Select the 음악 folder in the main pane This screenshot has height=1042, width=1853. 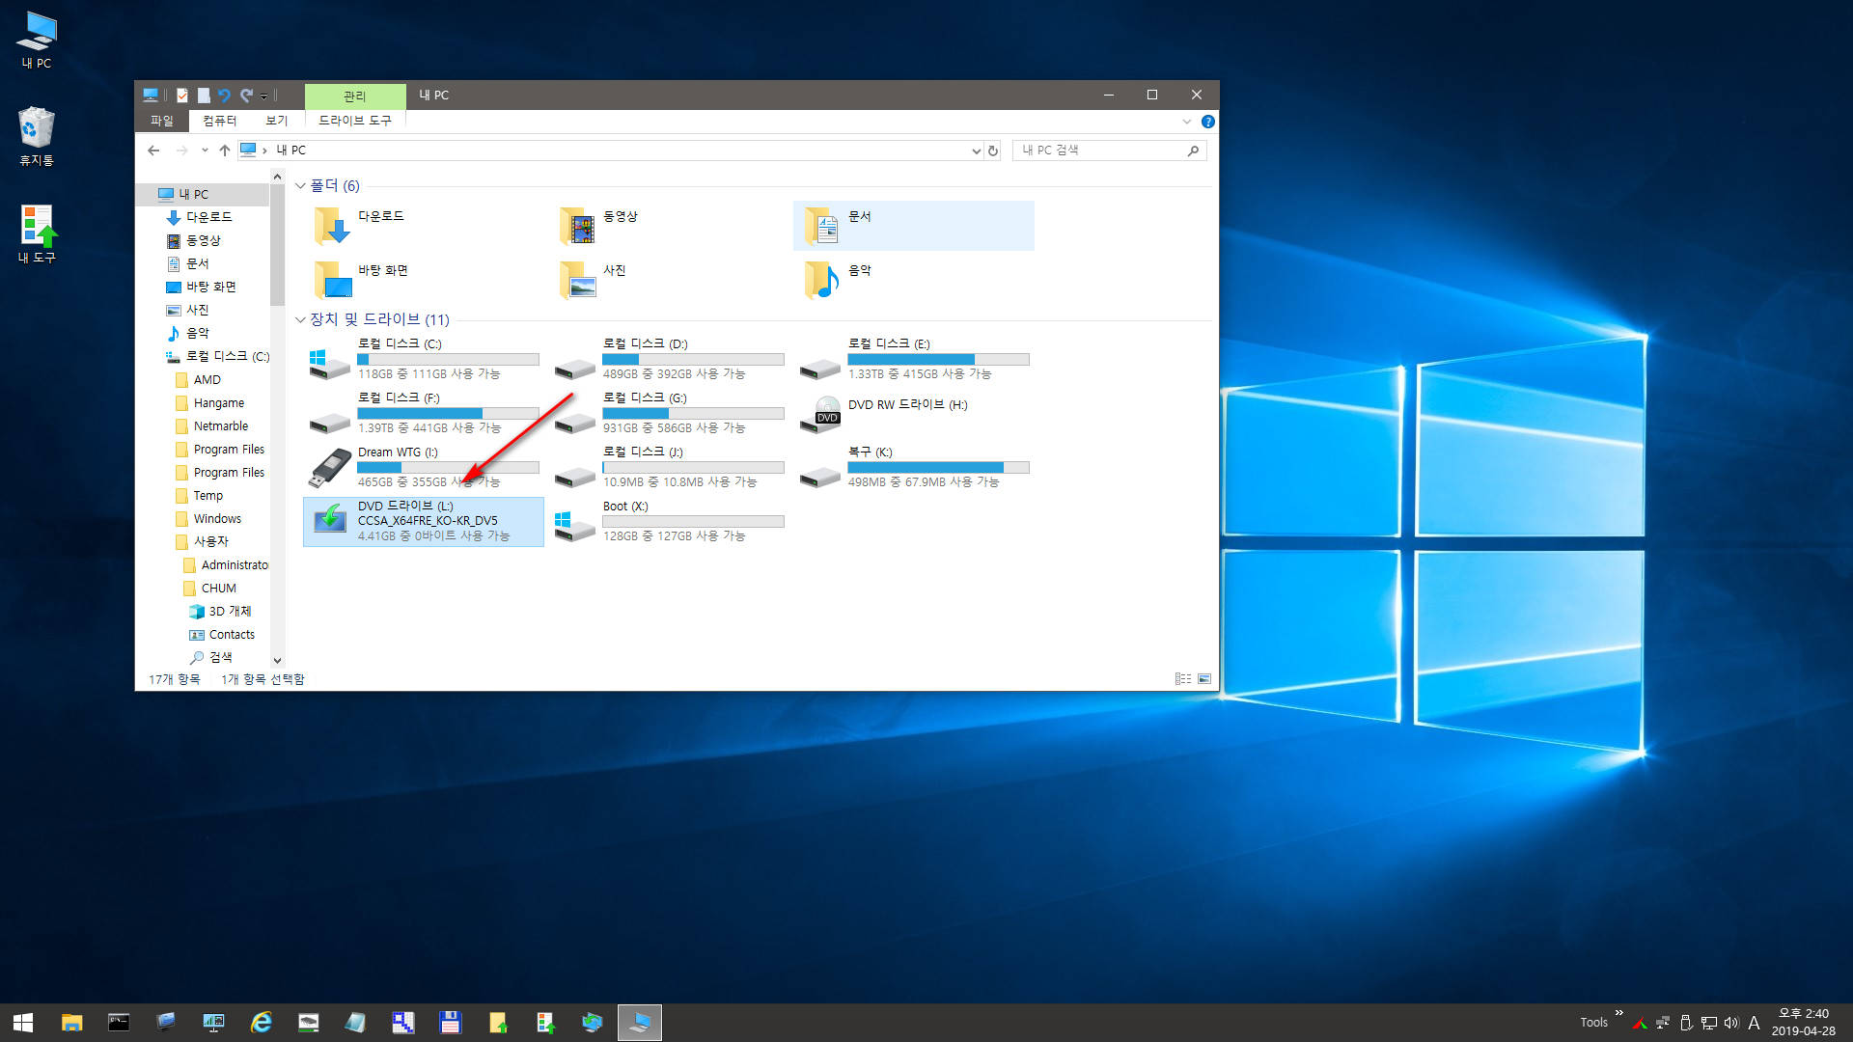[x=914, y=280]
